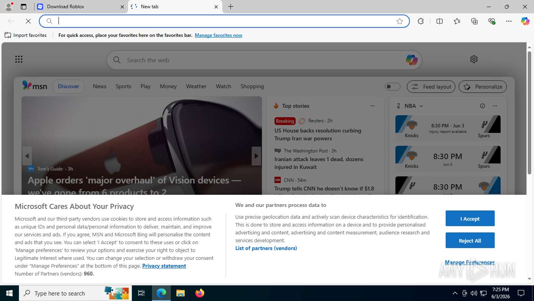
Task: Close the Download Roblox tab
Action: click(x=122, y=7)
